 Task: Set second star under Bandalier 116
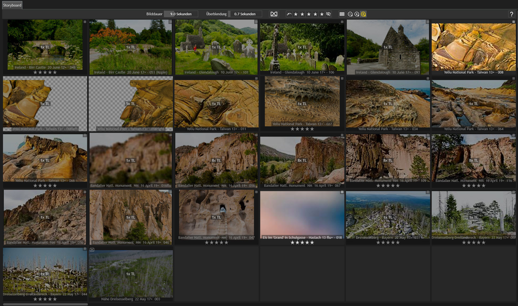[x=469, y=186]
